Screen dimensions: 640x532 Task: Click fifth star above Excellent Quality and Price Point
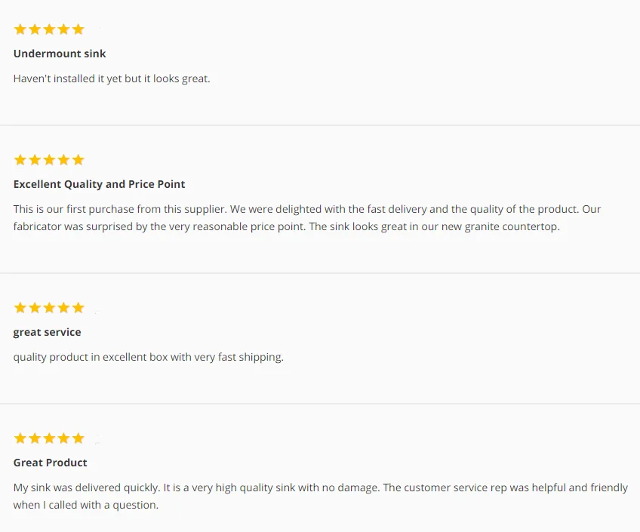pyautogui.click(x=78, y=160)
